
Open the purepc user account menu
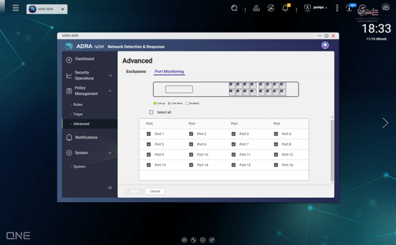[x=316, y=8]
